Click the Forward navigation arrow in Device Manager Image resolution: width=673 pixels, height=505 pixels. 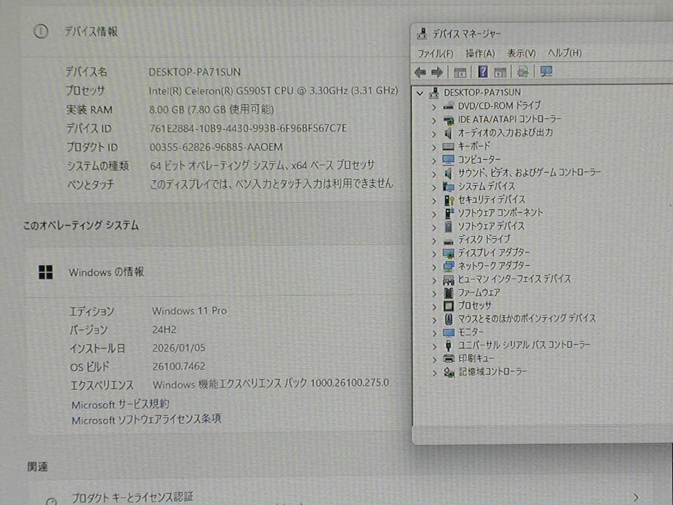tap(437, 72)
